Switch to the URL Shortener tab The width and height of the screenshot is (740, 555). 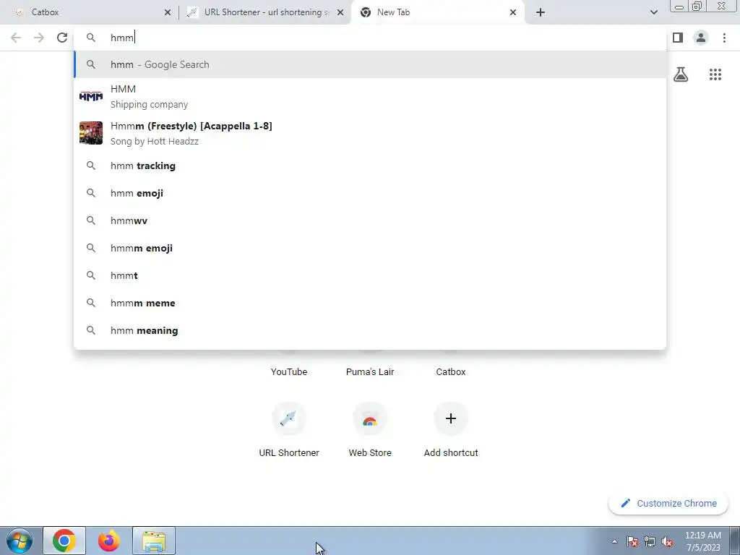(x=264, y=12)
